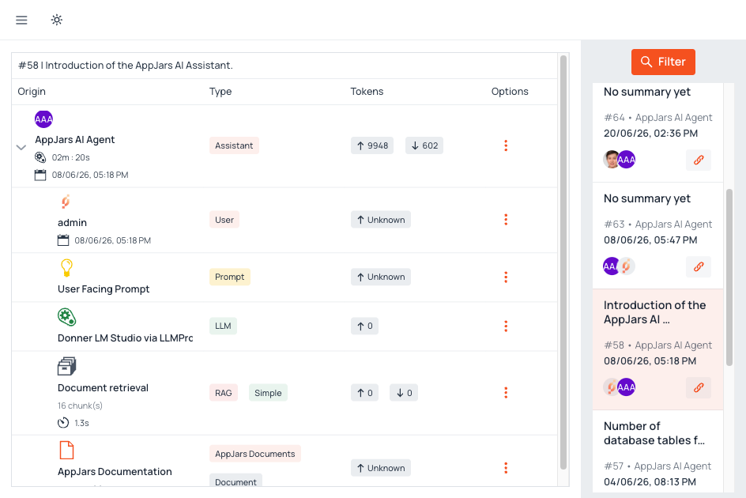The width and height of the screenshot is (746, 498).
Task: Click the timer icon next to 1.3s
Action: click(x=63, y=423)
